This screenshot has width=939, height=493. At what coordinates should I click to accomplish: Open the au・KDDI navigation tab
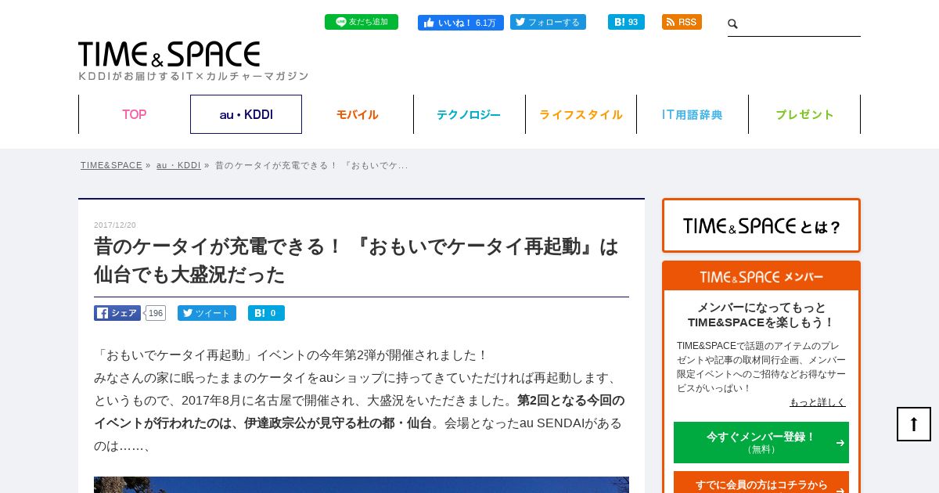tap(246, 114)
